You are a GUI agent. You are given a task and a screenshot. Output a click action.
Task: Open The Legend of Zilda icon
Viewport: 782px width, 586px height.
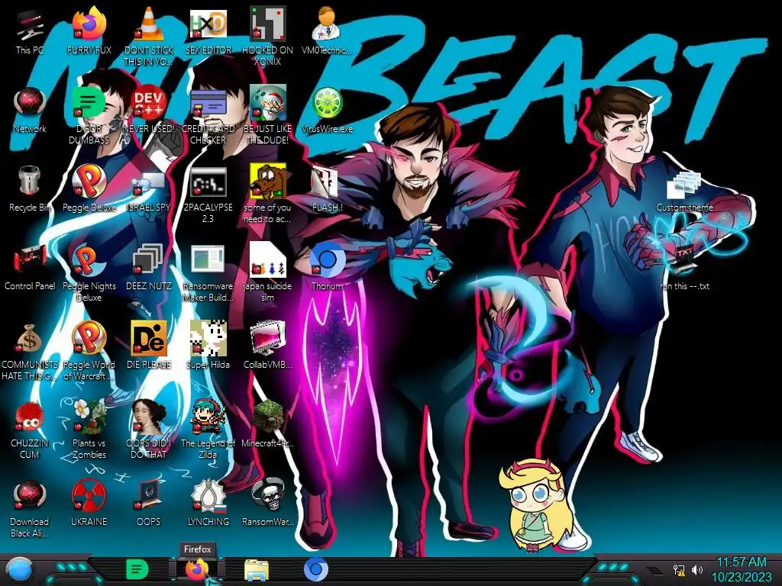[208, 416]
